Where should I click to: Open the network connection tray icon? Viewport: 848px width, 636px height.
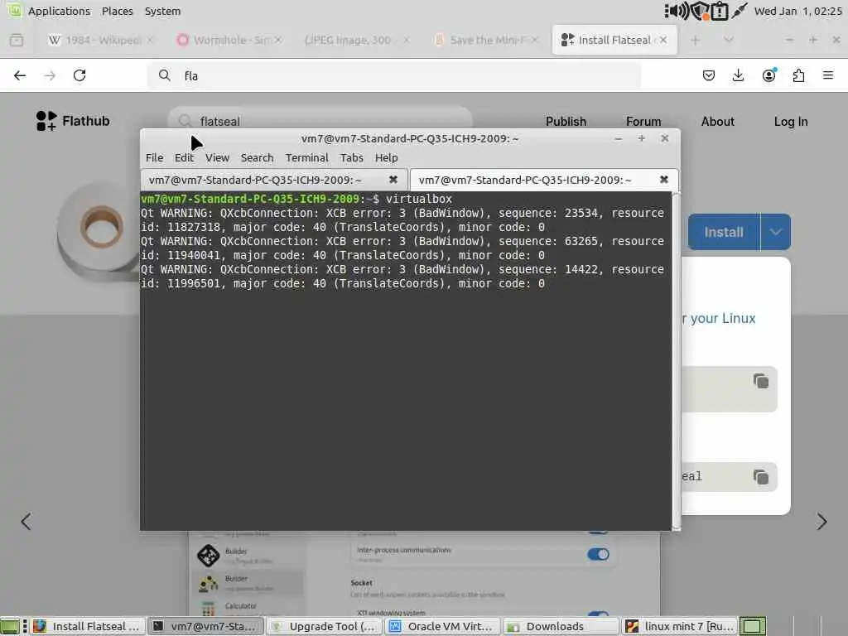coord(739,10)
